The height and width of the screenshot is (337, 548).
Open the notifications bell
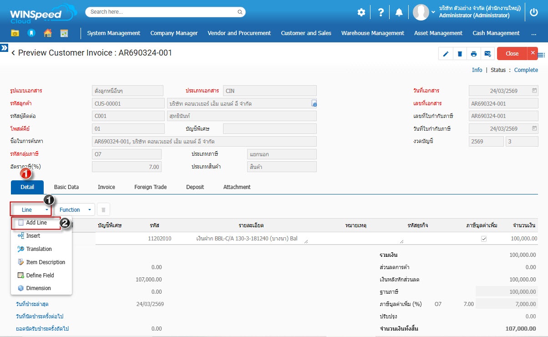coord(399,13)
